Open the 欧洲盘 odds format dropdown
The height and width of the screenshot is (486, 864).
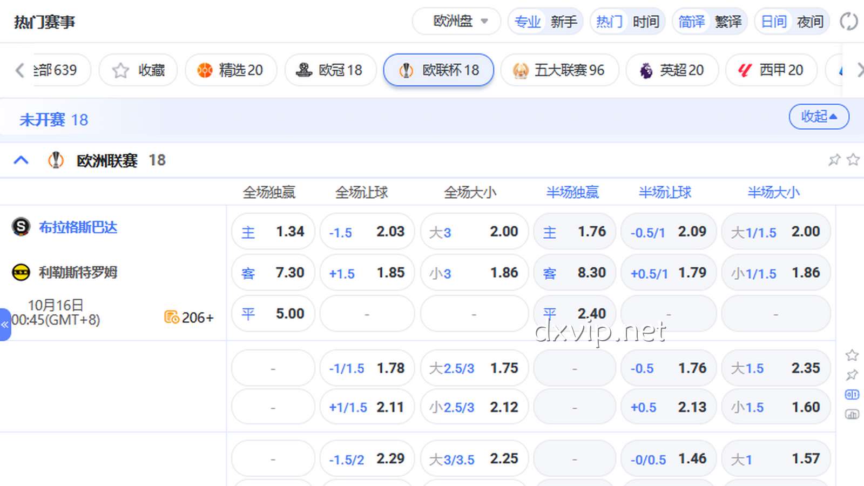(x=456, y=22)
